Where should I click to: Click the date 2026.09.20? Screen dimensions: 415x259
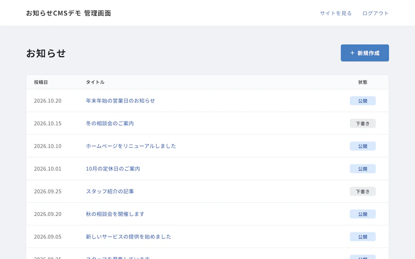tap(48, 214)
